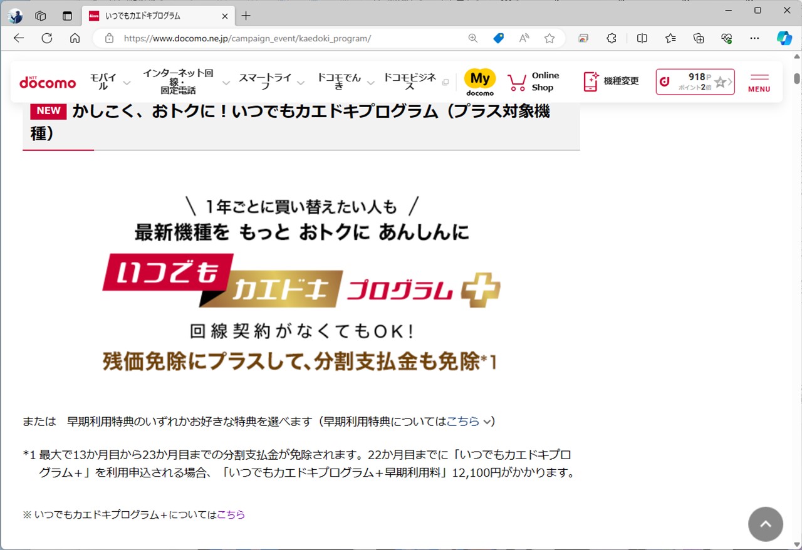Add this page to favorites
Viewport: 802px width, 550px height.
point(549,38)
